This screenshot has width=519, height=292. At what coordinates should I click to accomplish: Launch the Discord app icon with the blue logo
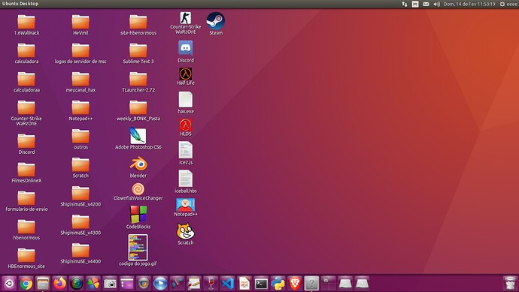point(186,48)
